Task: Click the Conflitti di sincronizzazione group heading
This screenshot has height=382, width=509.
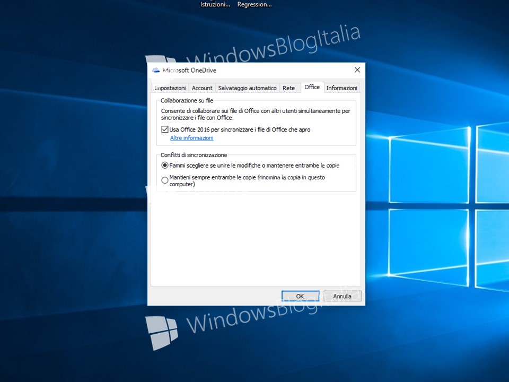Action: click(194, 155)
